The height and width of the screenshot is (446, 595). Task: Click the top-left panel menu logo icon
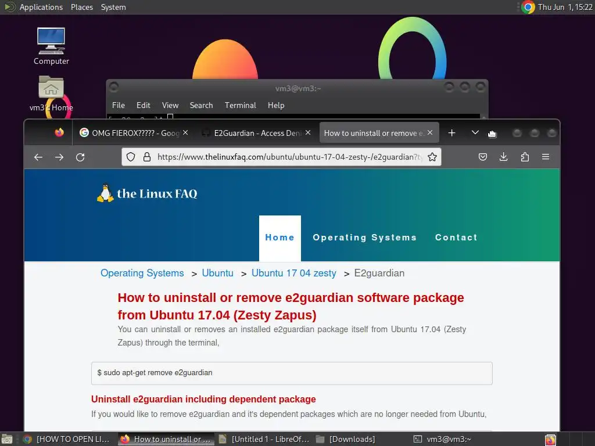click(x=9, y=7)
